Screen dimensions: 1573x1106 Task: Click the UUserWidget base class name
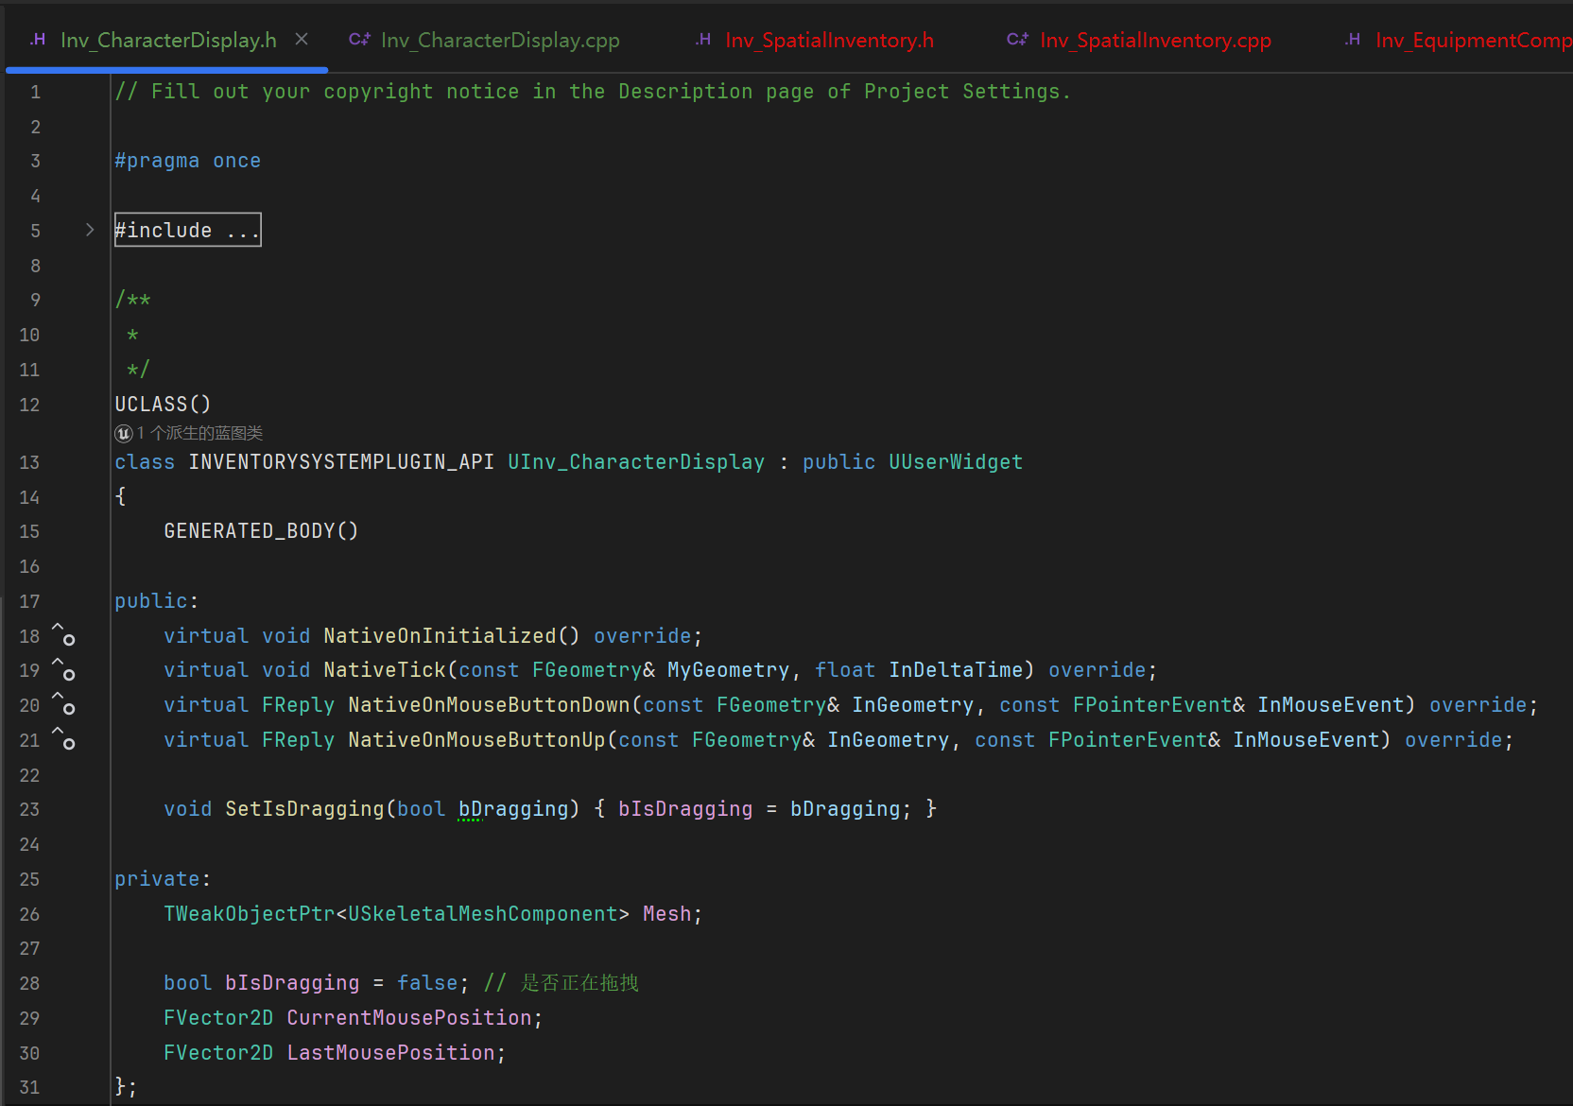coord(956,462)
